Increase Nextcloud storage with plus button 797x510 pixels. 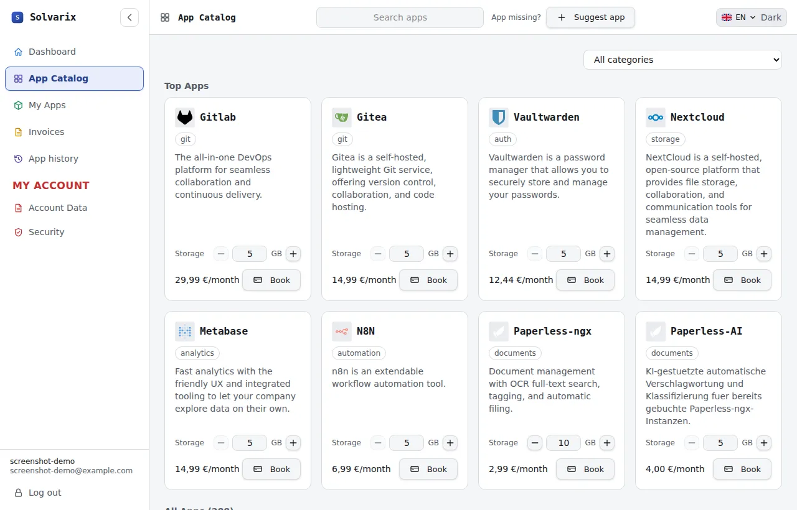tap(764, 254)
